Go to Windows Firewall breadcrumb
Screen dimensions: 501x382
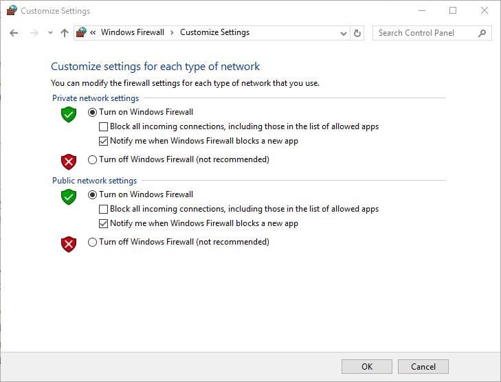coord(133,32)
